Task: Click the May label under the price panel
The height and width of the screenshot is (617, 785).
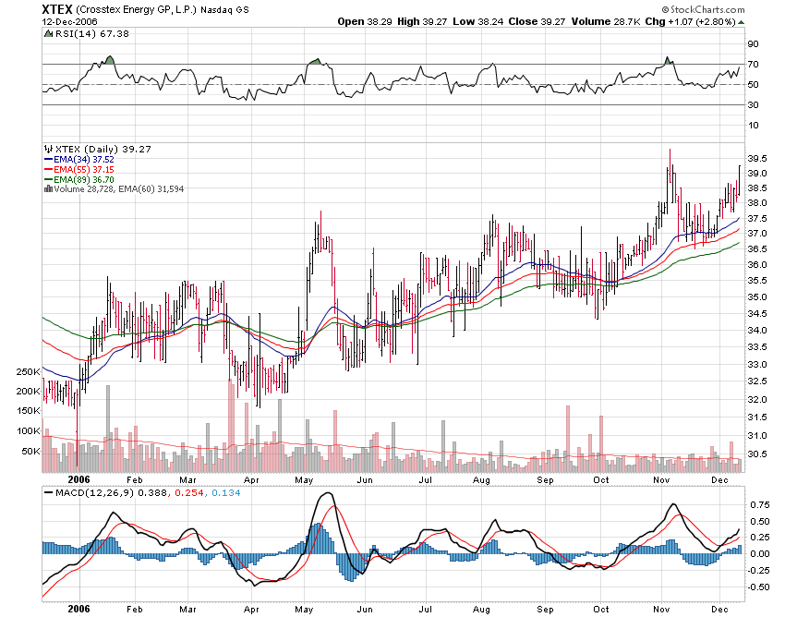Action: [x=304, y=479]
